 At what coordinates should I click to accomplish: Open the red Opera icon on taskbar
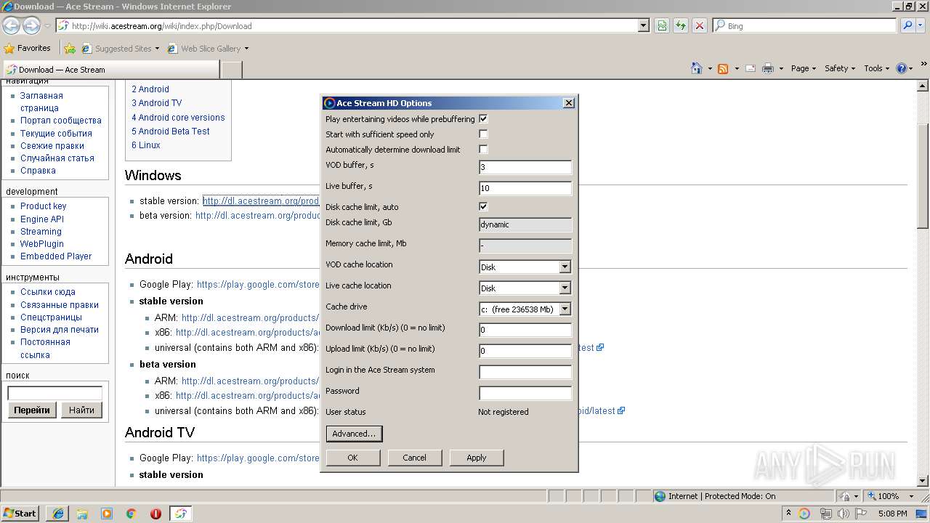coord(155,514)
